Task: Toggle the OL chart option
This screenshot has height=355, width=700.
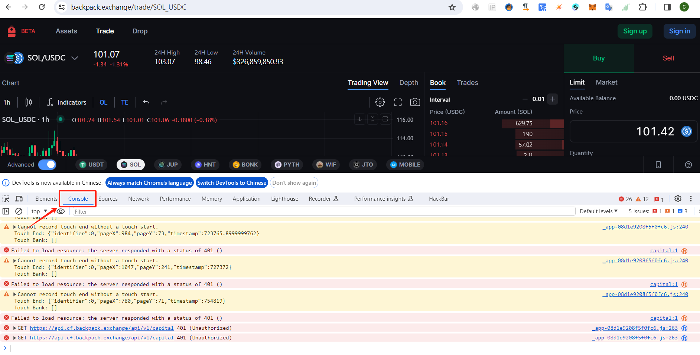Action: coord(104,102)
